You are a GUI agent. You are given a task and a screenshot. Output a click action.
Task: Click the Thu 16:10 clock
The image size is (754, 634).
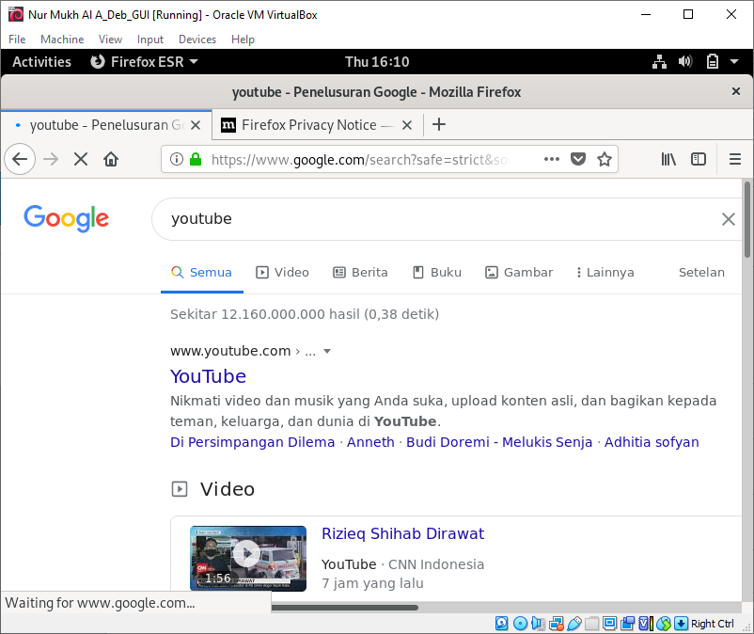coord(377,61)
